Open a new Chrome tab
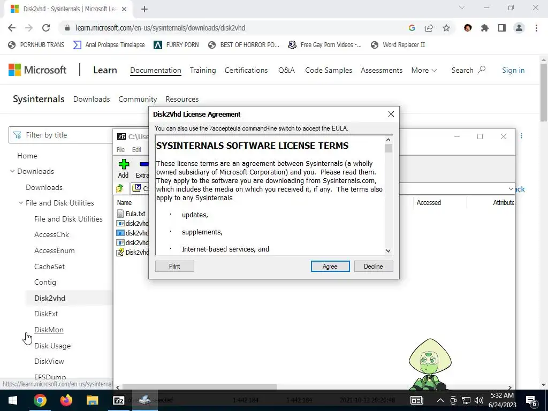Image resolution: width=548 pixels, height=411 pixels. click(144, 9)
